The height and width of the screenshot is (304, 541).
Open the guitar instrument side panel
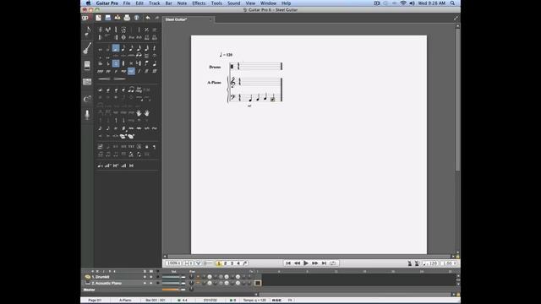point(87,48)
